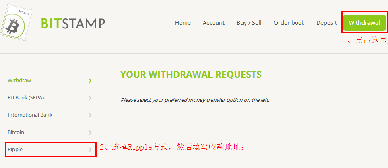Click the Your Withdrawal Requests heading
Viewport: 388px width, 168px height.
coord(191,75)
